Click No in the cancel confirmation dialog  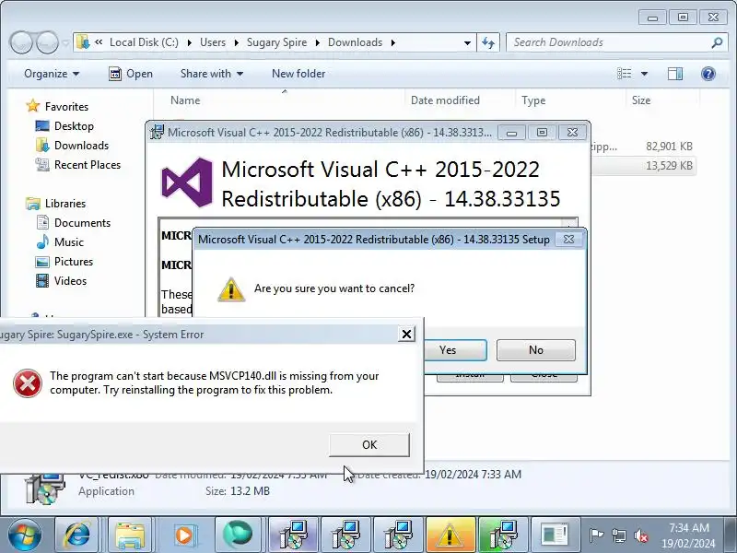pyautogui.click(x=536, y=350)
